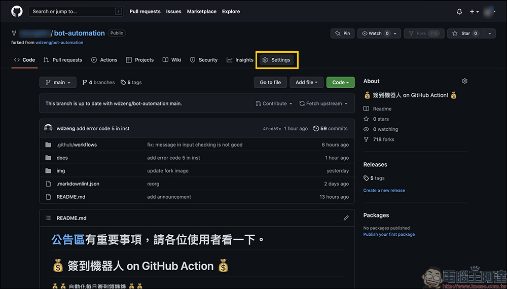
Task: Pin the repository
Action: point(342,33)
